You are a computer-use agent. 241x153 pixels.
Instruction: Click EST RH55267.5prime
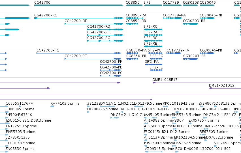coord(174,146)
